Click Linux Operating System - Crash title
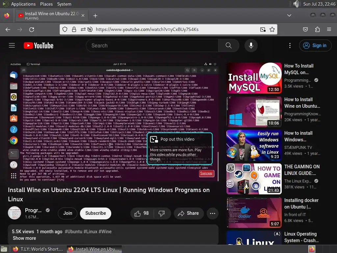 301,237
